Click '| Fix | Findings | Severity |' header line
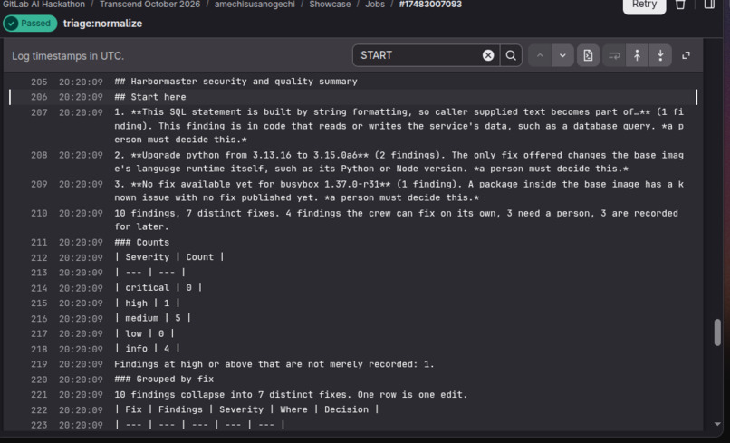The image size is (730, 443). point(246,409)
